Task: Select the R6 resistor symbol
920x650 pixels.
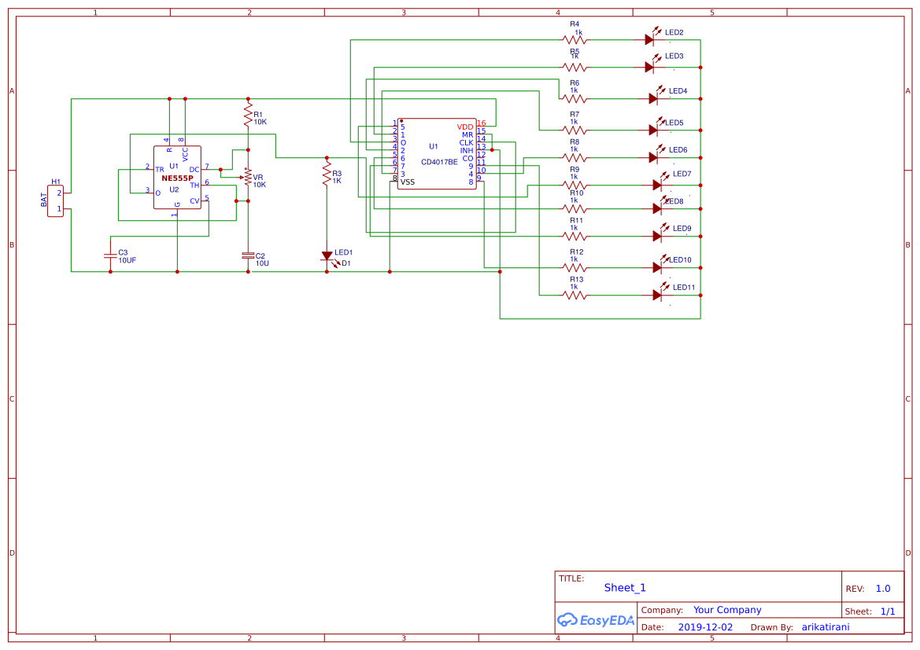Action: point(575,98)
